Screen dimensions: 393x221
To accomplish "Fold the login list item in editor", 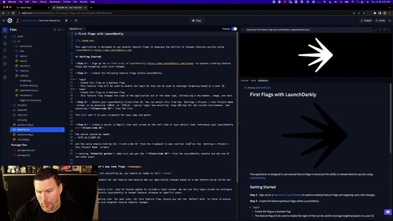I will point(74,79).
